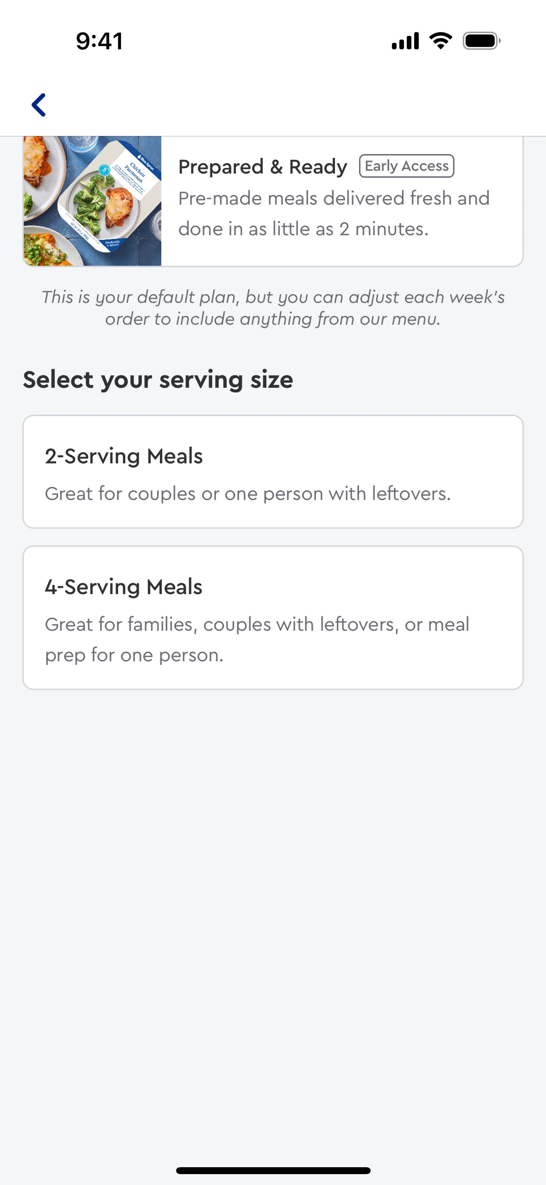Tap 'Great for families' description text
Screen dimensions: 546x1185
coord(257,639)
